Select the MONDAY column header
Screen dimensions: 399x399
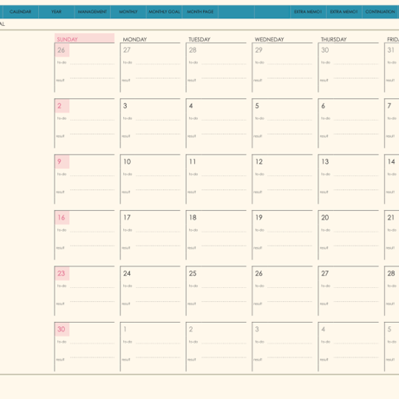(x=134, y=39)
